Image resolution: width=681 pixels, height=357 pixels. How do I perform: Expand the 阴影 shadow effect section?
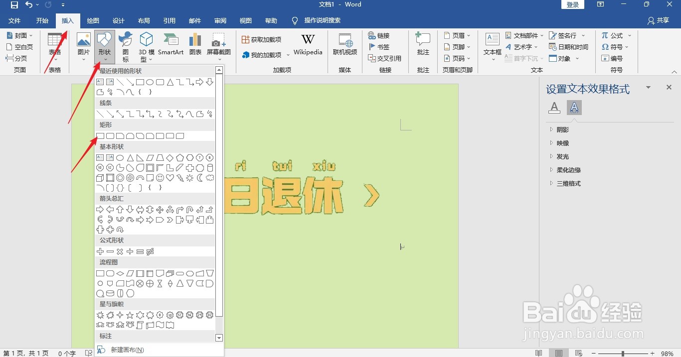(562, 129)
